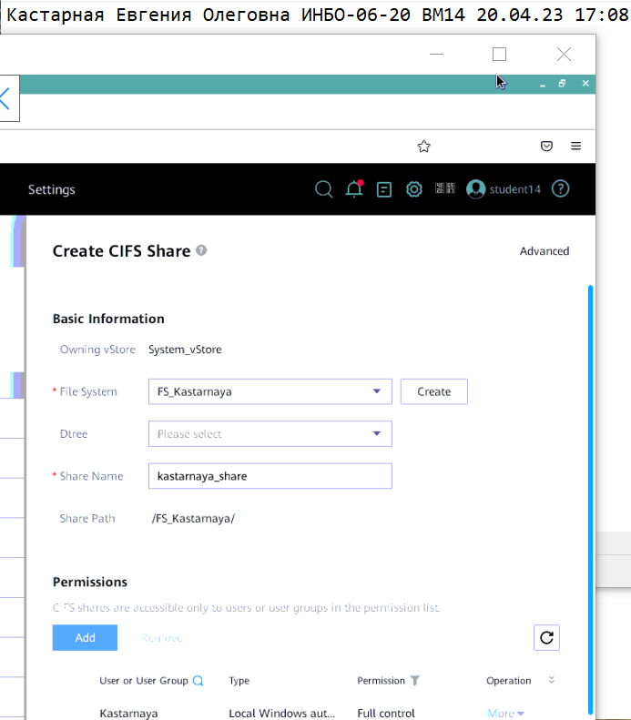Go back with the blue left arrow
This screenshot has width=631, height=720.
coord(5,98)
